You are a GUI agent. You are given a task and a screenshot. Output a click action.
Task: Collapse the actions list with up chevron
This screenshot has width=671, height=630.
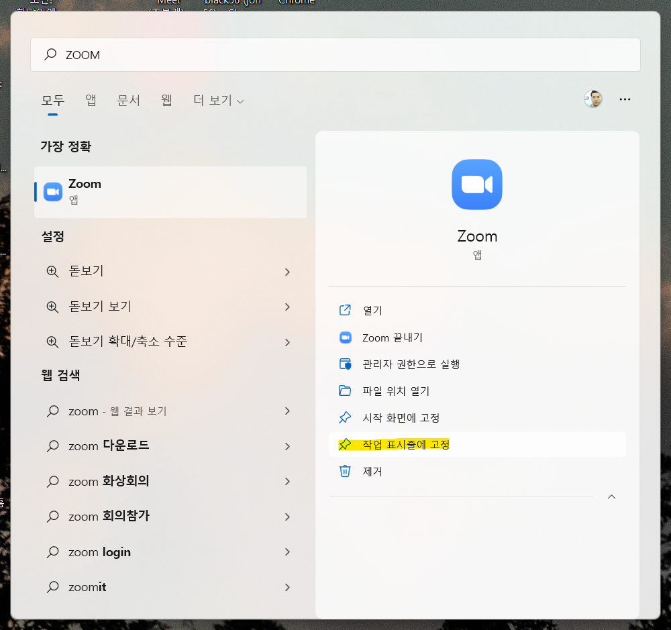(x=611, y=497)
